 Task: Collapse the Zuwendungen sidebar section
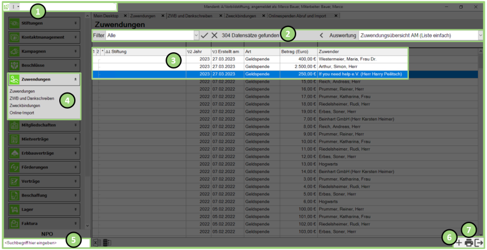click(75, 79)
